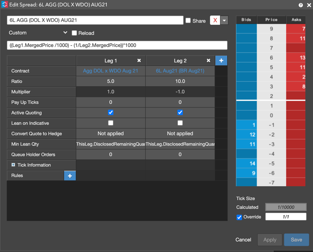This screenshot has width=313, height=252.
Task: Expand the Tick Information row
Action: 13,165
